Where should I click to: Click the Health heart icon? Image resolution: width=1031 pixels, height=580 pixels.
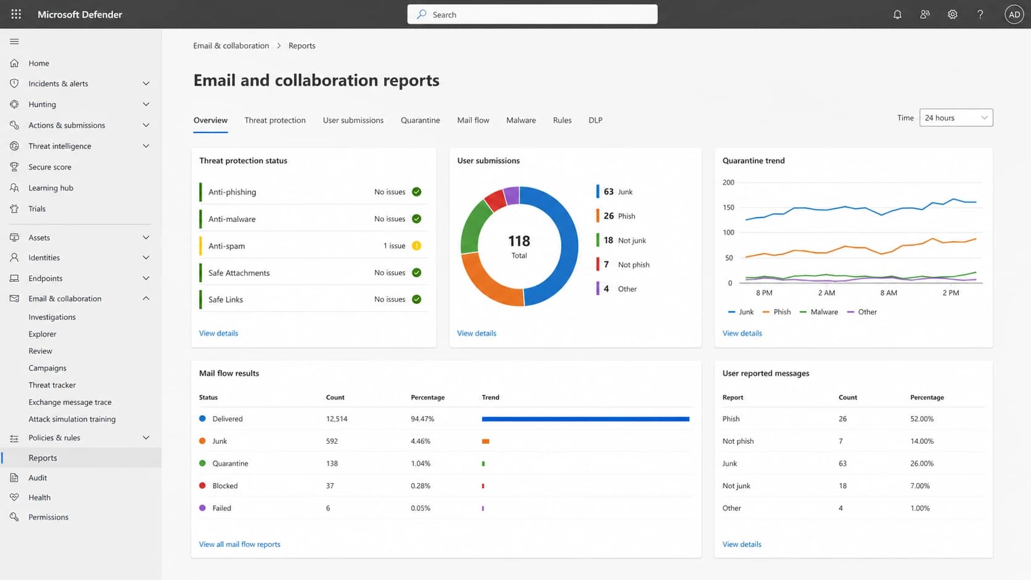[x=14, y=497]
